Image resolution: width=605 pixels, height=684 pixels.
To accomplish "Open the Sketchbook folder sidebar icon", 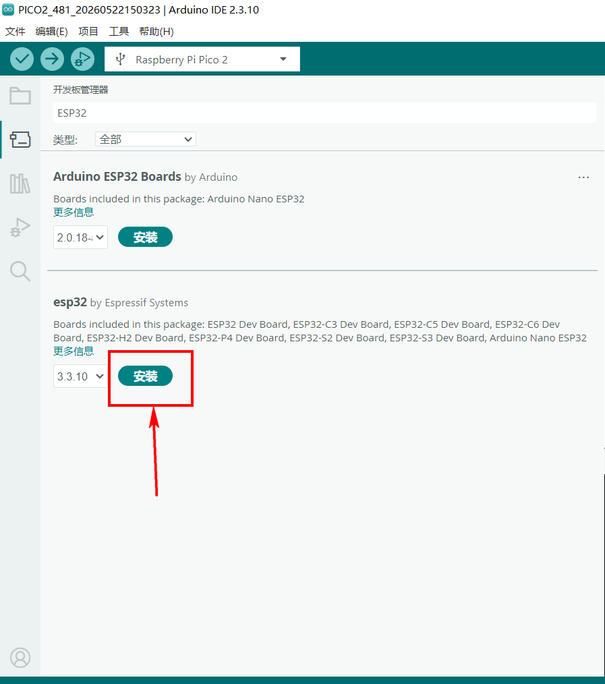I will [20, 96].
